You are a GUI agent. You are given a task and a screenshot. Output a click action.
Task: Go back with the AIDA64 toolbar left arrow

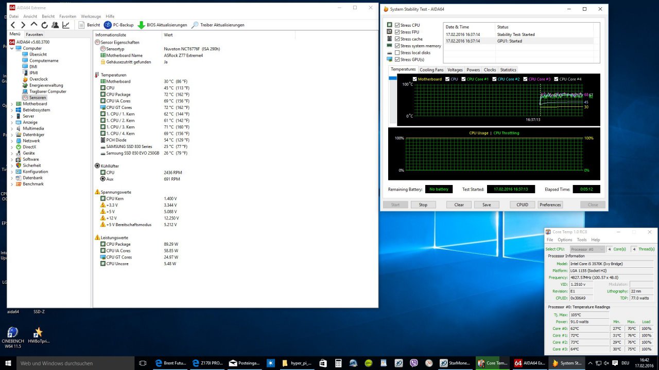[13, 25]
